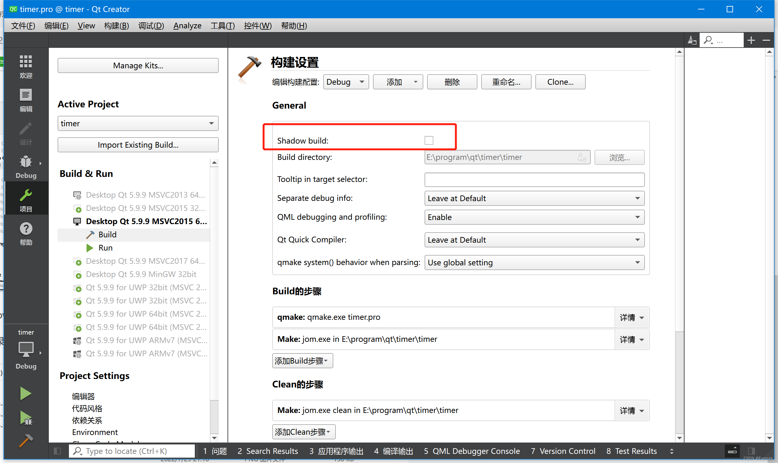Enable the Shadow build checkbox
778x463 pixels.
pos(429,140)
